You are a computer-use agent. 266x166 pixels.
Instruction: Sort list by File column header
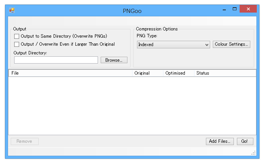point(70,73)
